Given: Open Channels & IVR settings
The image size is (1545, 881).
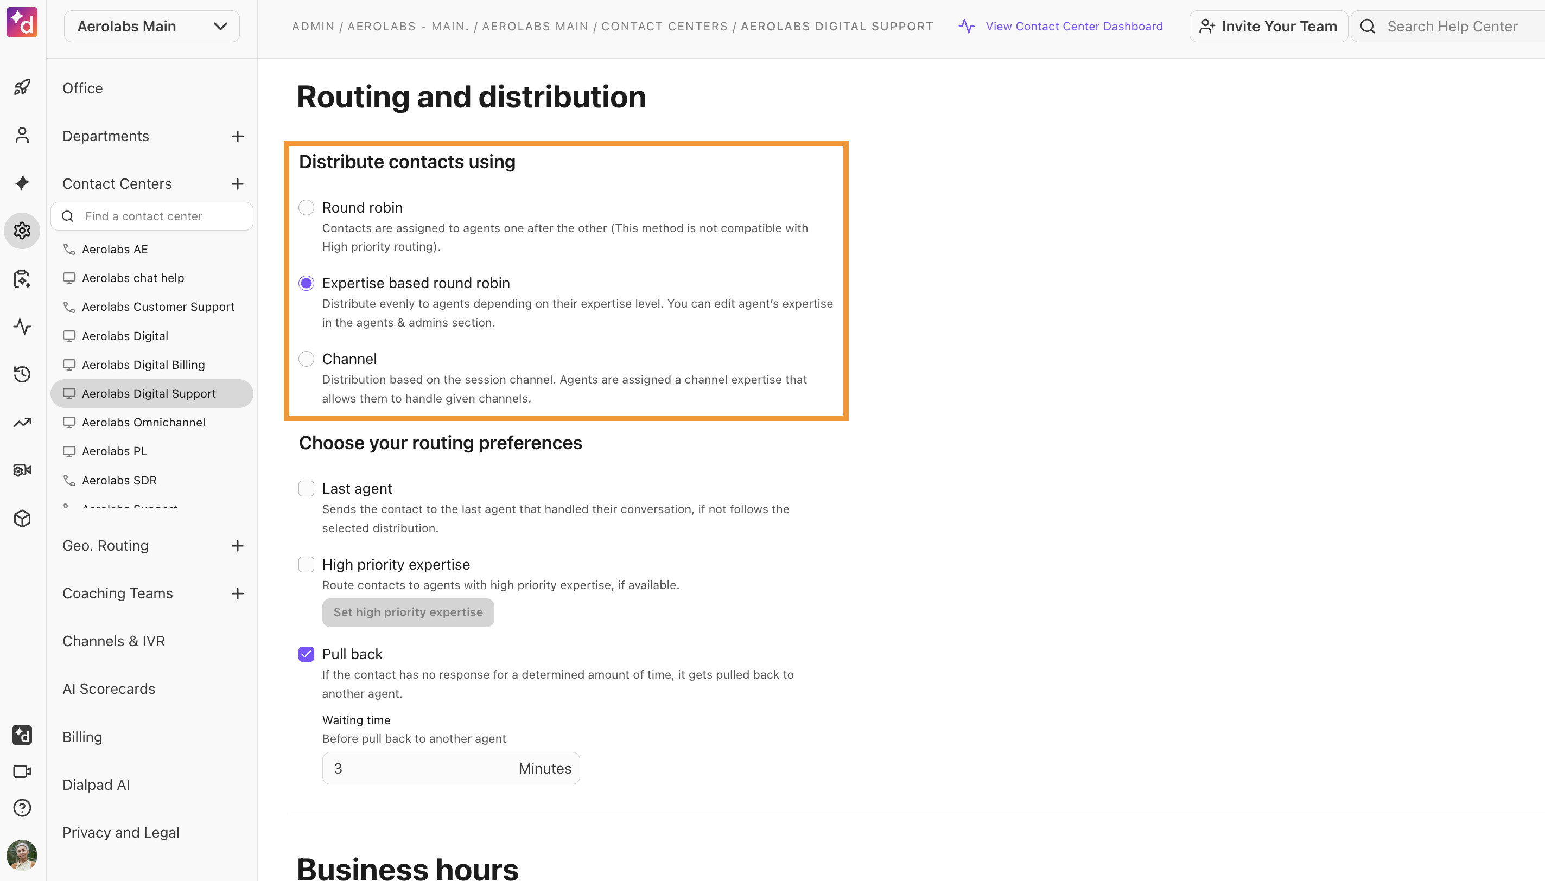Looking at the screenshot, I should click(x=114, y=641).
